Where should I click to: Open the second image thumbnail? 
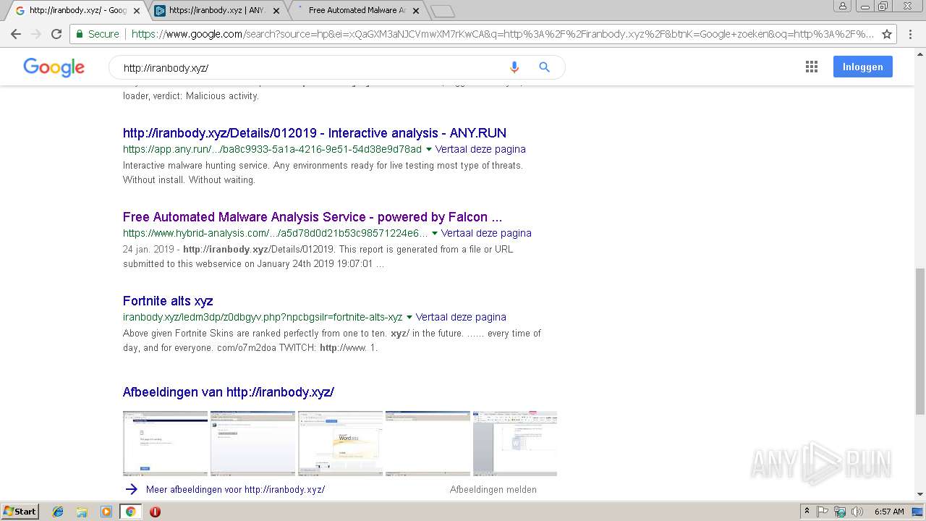(x=252, y=444)
